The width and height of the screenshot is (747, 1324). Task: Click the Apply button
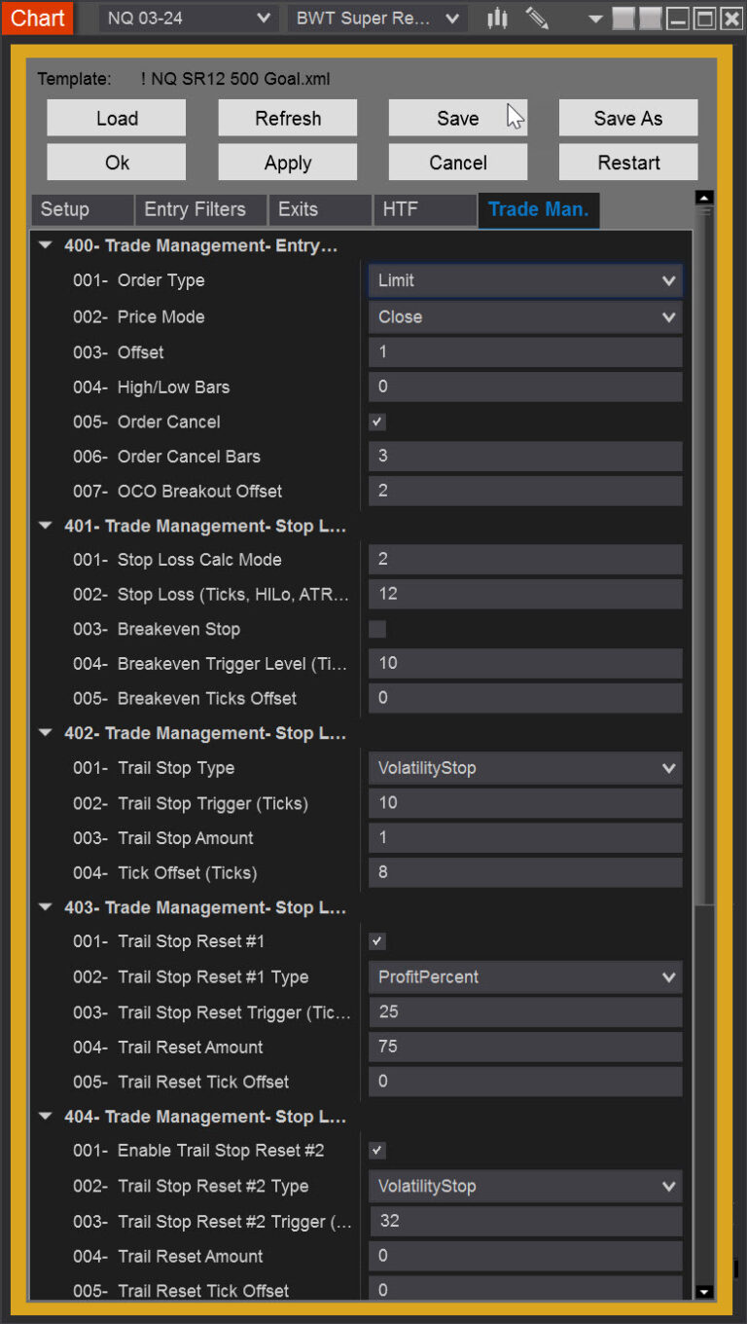click(287, 163)
